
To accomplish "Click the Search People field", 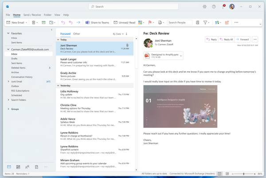I will click(x=180, y=23).
